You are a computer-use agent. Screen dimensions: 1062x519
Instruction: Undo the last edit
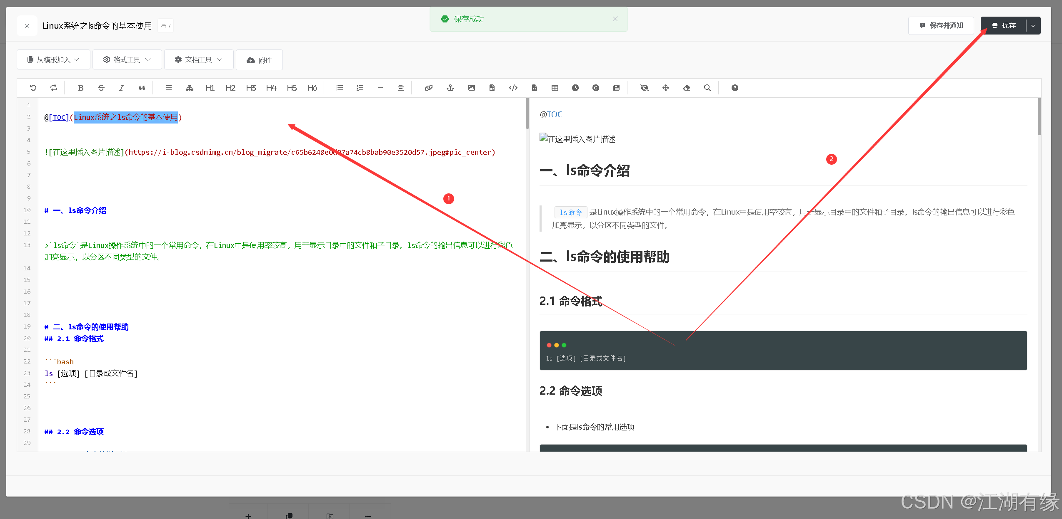pos(33,88)
